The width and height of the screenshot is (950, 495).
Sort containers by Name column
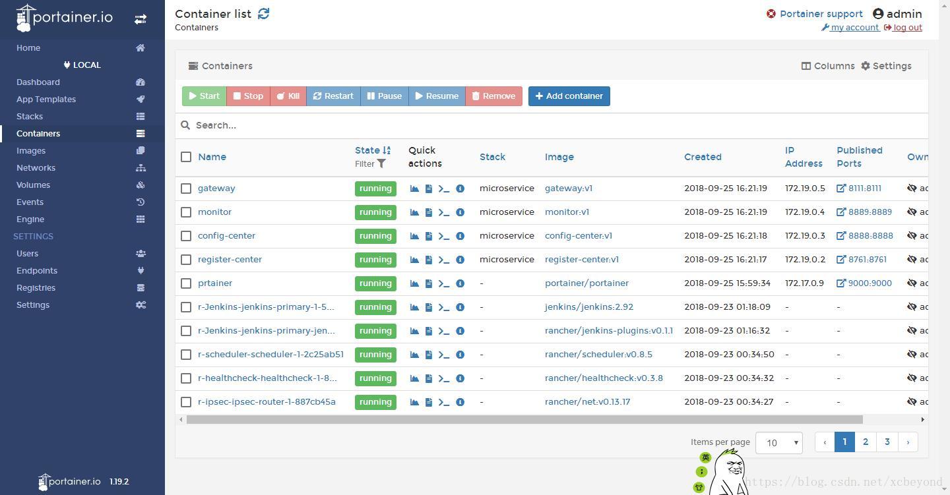click(212, 157)
